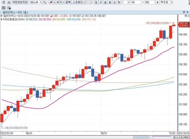Click the 106,400 price axis label
This screenshot has width=190, height=139.
tap(183, 34)
